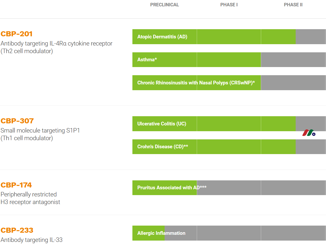Click the green and red watermark logo

pos(309,133)
